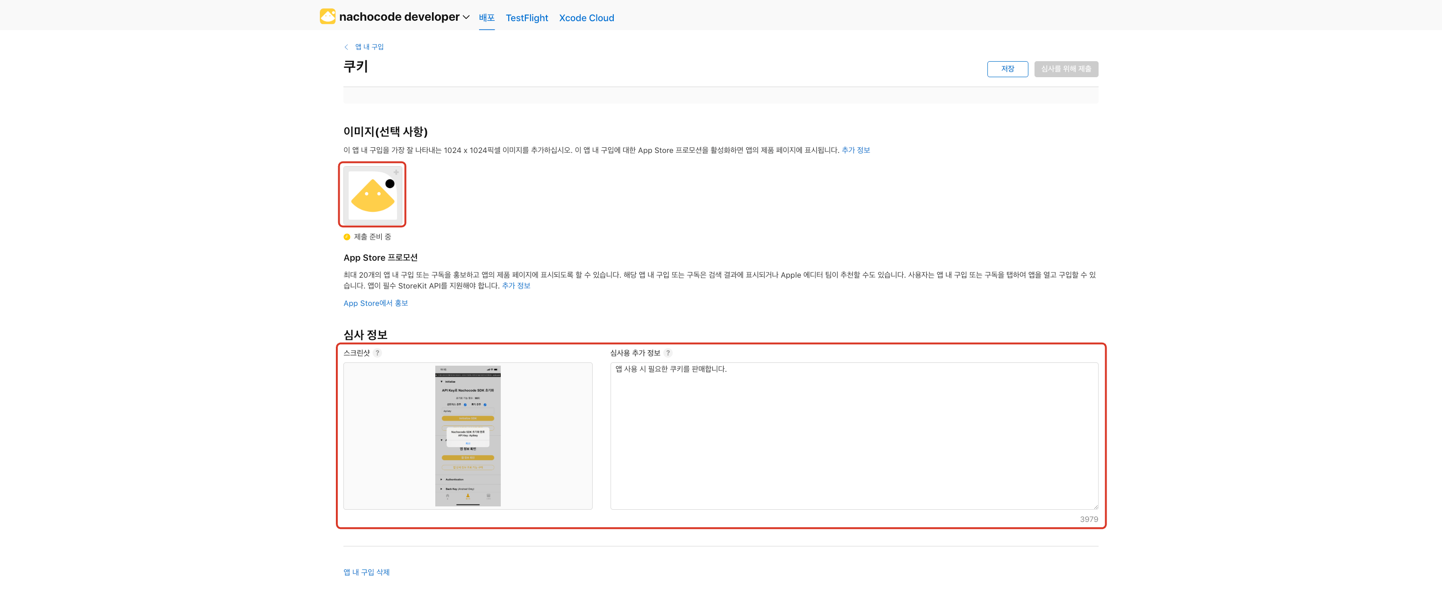Screen dimensions: 1442x609
Task: Click the App Store에서 홍보 link
Action: click(375, 303)
